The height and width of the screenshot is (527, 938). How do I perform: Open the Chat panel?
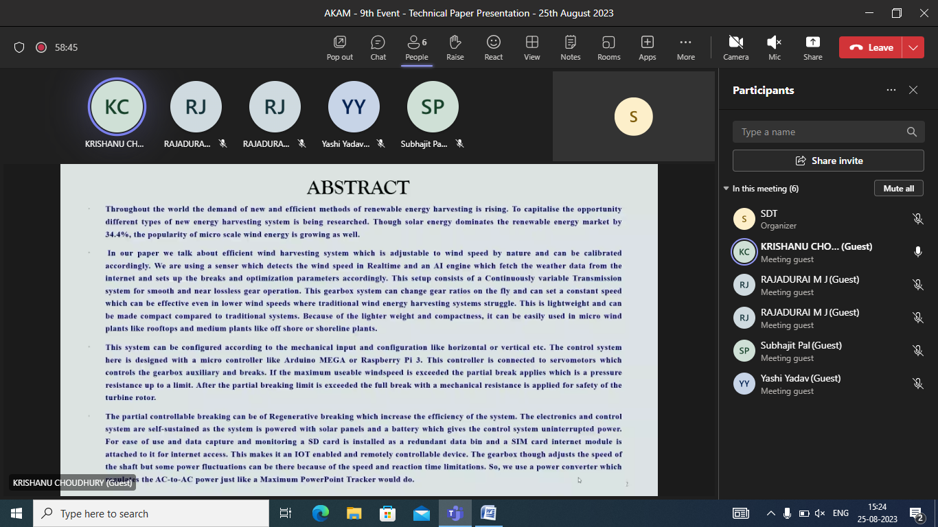(x=378, y=47)
